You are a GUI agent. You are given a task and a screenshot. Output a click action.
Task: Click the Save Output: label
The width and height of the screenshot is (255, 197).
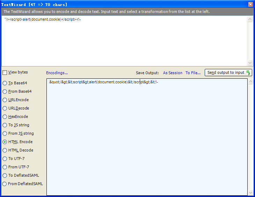click(x=147, y=73)
